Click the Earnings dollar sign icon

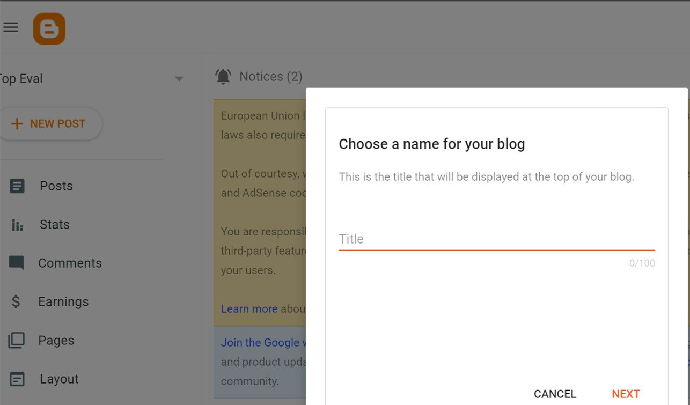[16, 301]
